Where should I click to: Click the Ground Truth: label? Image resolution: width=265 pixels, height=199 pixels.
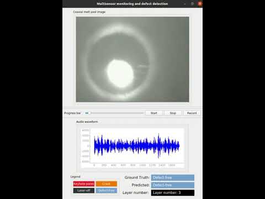137,177
